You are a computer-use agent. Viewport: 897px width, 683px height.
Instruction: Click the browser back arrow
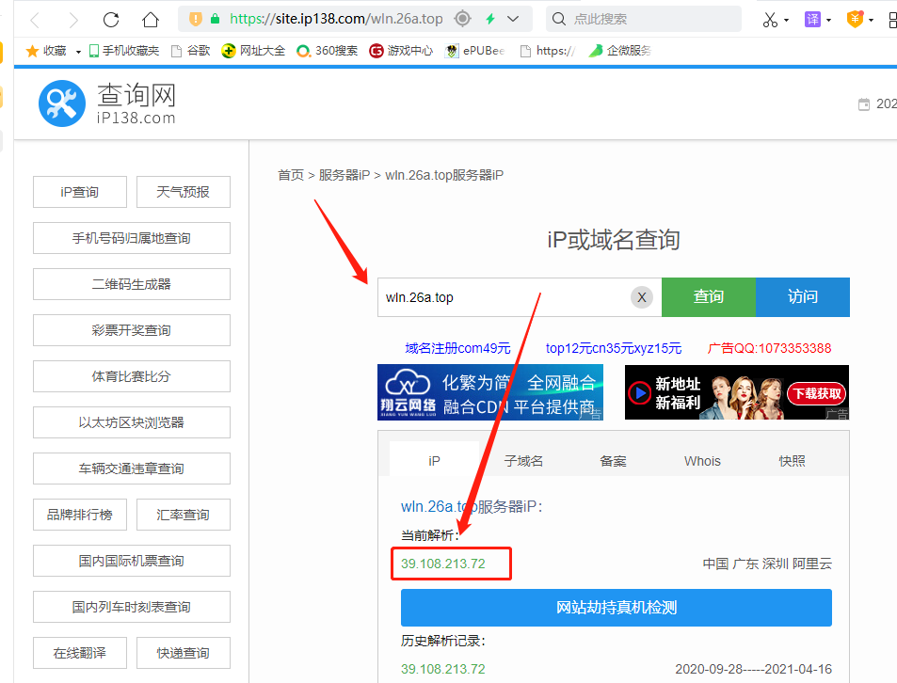pyautogui.click(x=36, y=20)
